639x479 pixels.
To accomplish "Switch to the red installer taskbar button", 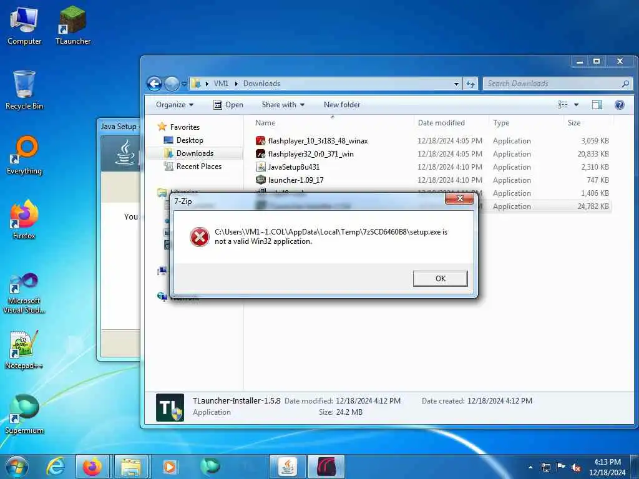I will pos(326,467).
